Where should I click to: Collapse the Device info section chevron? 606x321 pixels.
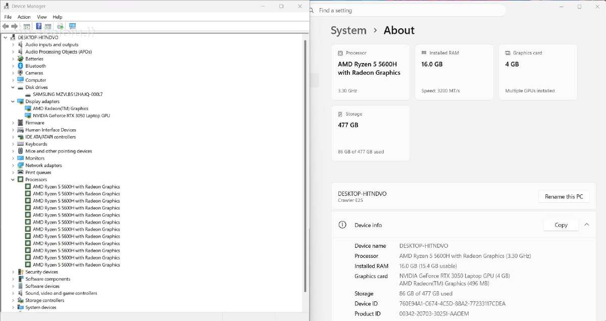pos(586,225)
